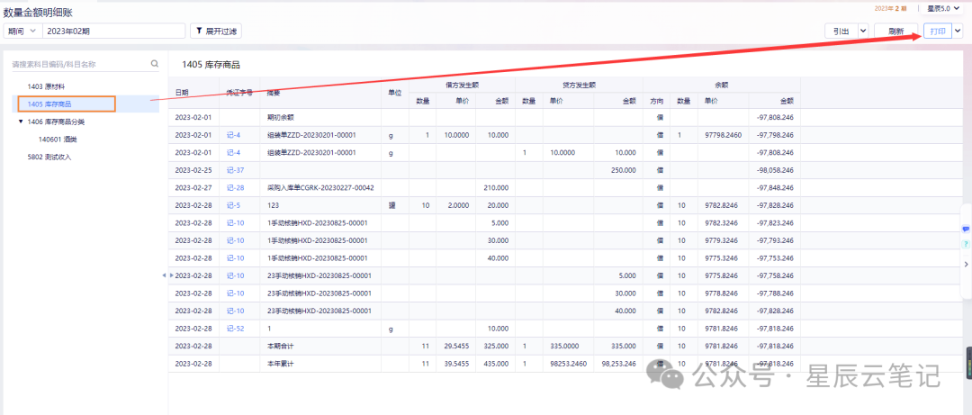This screenshot has height=415, width=972.
Task: Open voucher 记-52 link
Action: 235,329
